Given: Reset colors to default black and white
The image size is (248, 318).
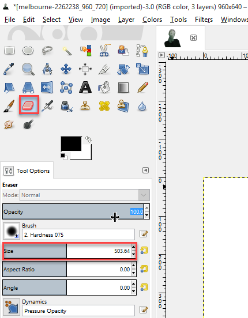Looking at the screenshot, I should coord(64,157).
